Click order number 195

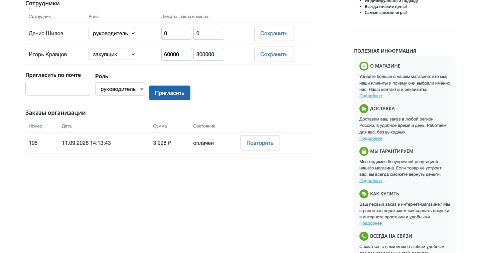point(33,143)
